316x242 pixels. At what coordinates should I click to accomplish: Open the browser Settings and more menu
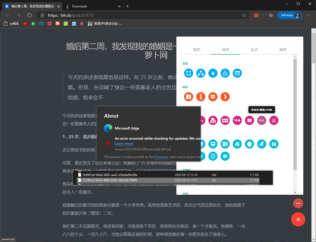[x=309, y=15]
